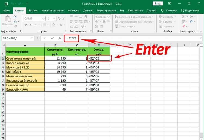Cancel formula entry with the X icon
The width and height of the screenshot is (204, 140).
(x=45, y=38)
